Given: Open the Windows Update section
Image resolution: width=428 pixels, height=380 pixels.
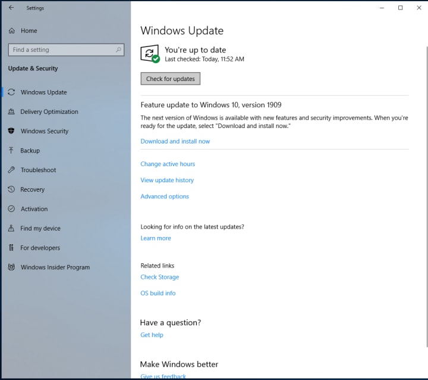Looking at the screenshot, I should (x=43, y=92).
